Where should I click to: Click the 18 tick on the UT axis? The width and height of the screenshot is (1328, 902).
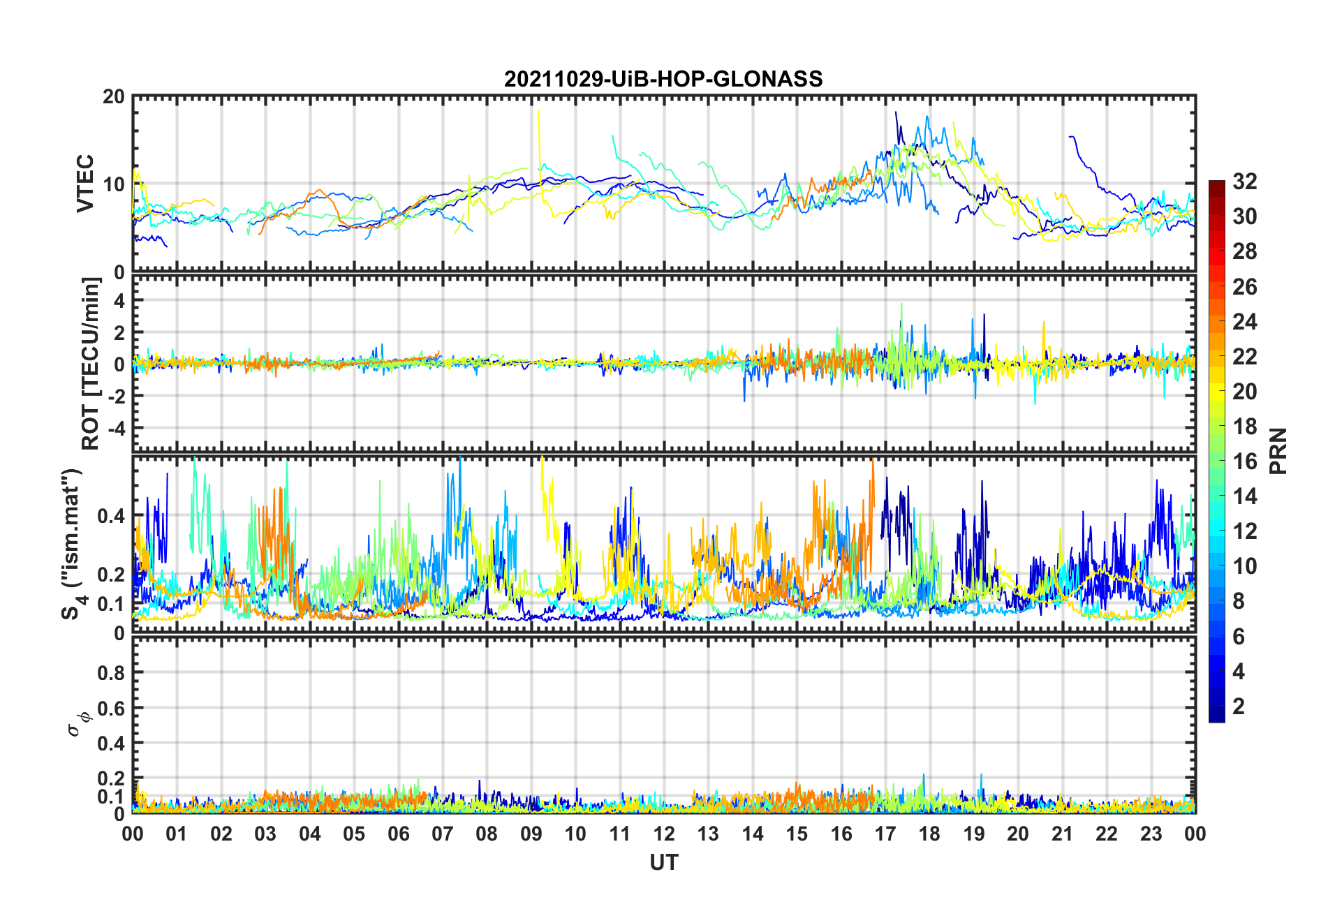[x=929, y=834]
